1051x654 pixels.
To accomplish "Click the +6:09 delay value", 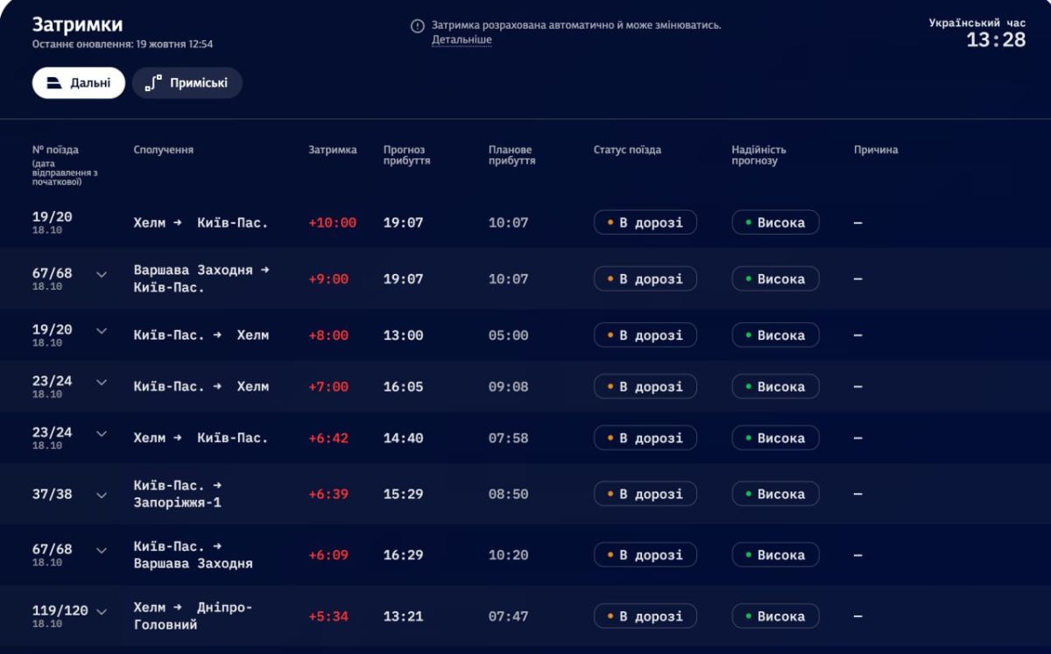I will click(x=328, y=555).
